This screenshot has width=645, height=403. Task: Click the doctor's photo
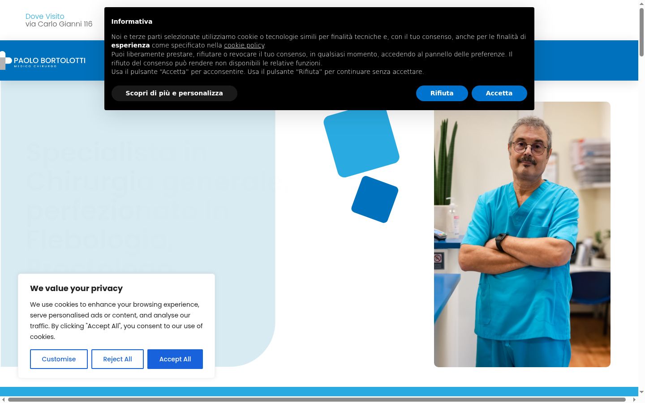pyautogui.click(x=522, y=234)
